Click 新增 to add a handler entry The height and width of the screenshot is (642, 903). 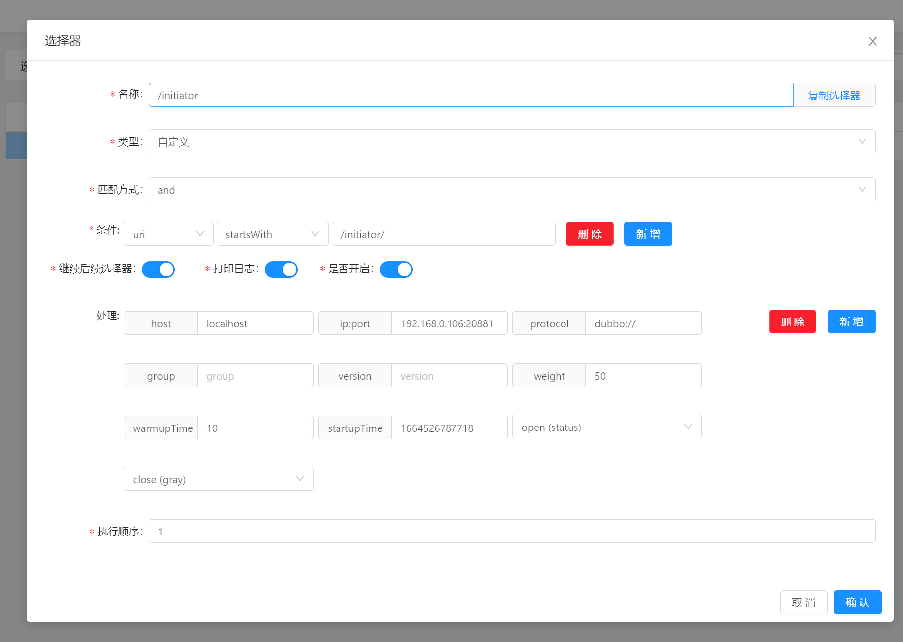tap(851, 321)
